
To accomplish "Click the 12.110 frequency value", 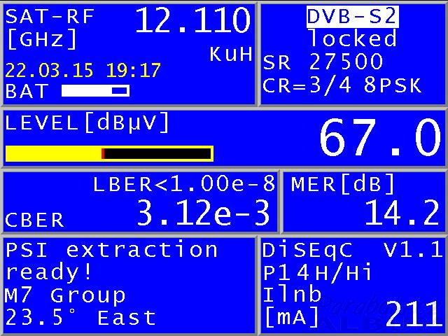I will 193,20.
